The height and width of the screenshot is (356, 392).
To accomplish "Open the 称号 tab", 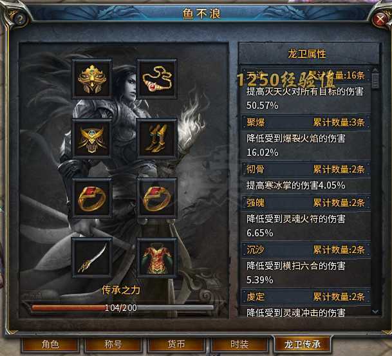I will click(113, 344).
